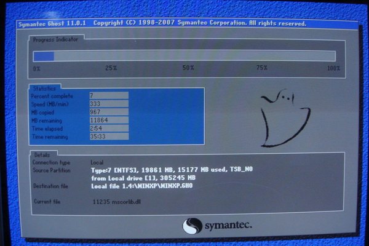This screenshot has width=369, height=246.
Task: Click the Time elapsed value 2:54
Action: click(109, 128)
